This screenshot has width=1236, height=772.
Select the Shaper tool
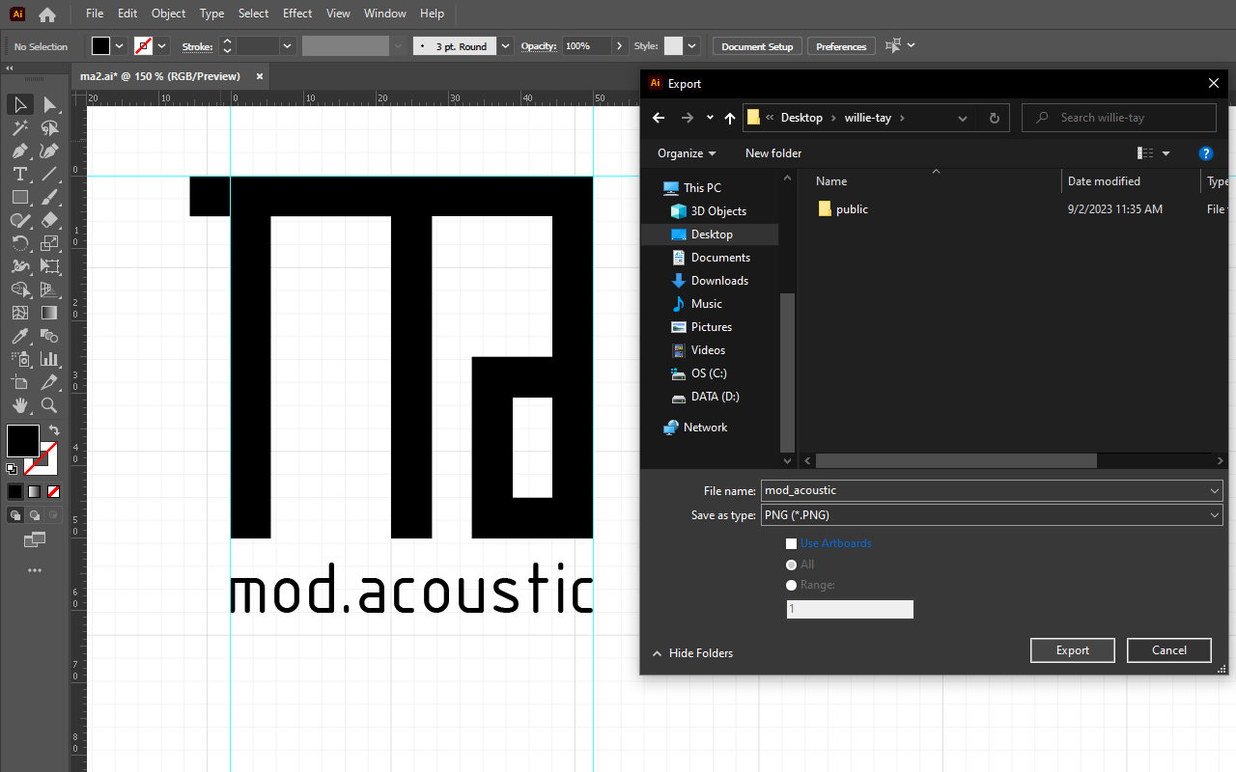click(20, 220)
